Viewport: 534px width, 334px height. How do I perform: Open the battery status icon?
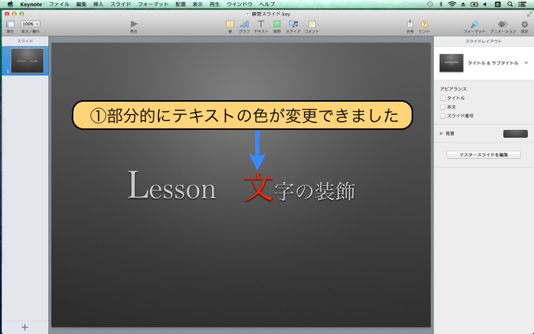[x=474, y=4]
